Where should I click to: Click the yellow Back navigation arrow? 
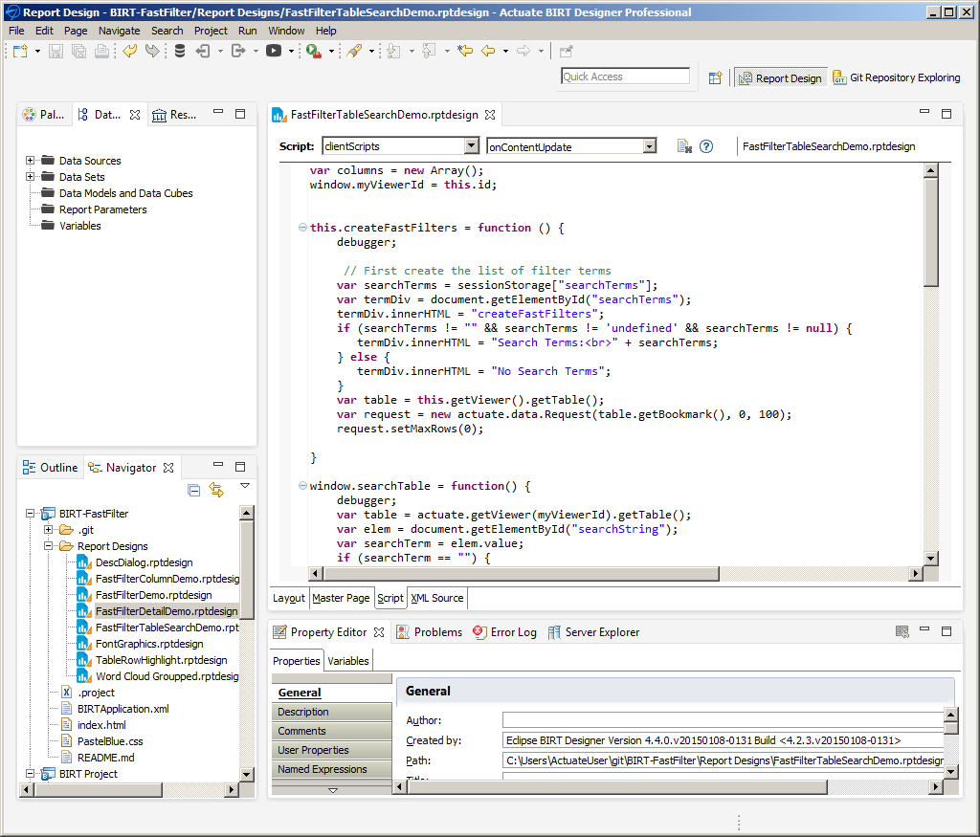[488, 52]
